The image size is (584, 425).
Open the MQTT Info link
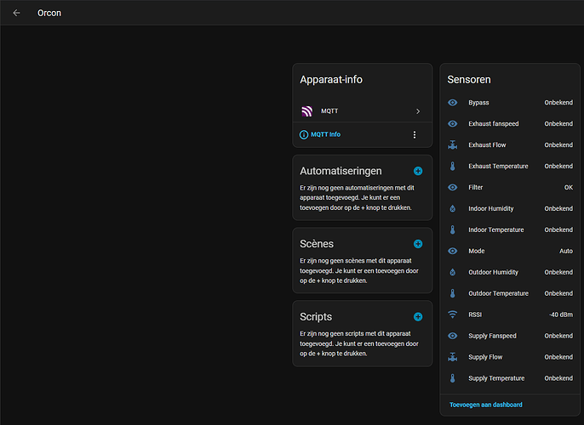(x=324, y=134)
